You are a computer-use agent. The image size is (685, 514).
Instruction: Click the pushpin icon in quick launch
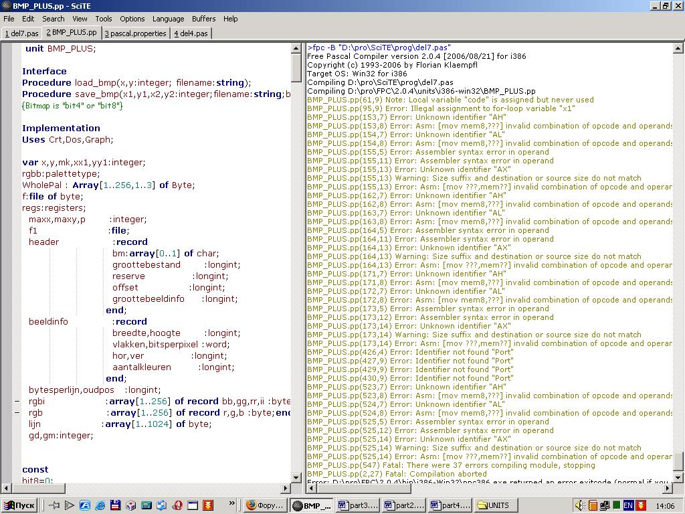point(55,505)
